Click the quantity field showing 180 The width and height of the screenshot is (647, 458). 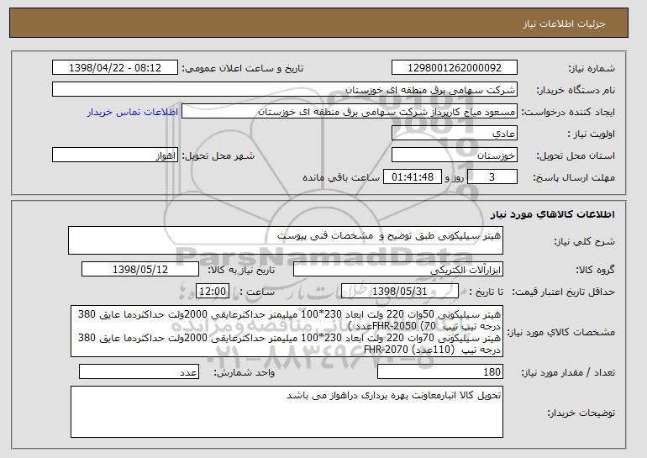pyautogui.click(x=440, y=371)
